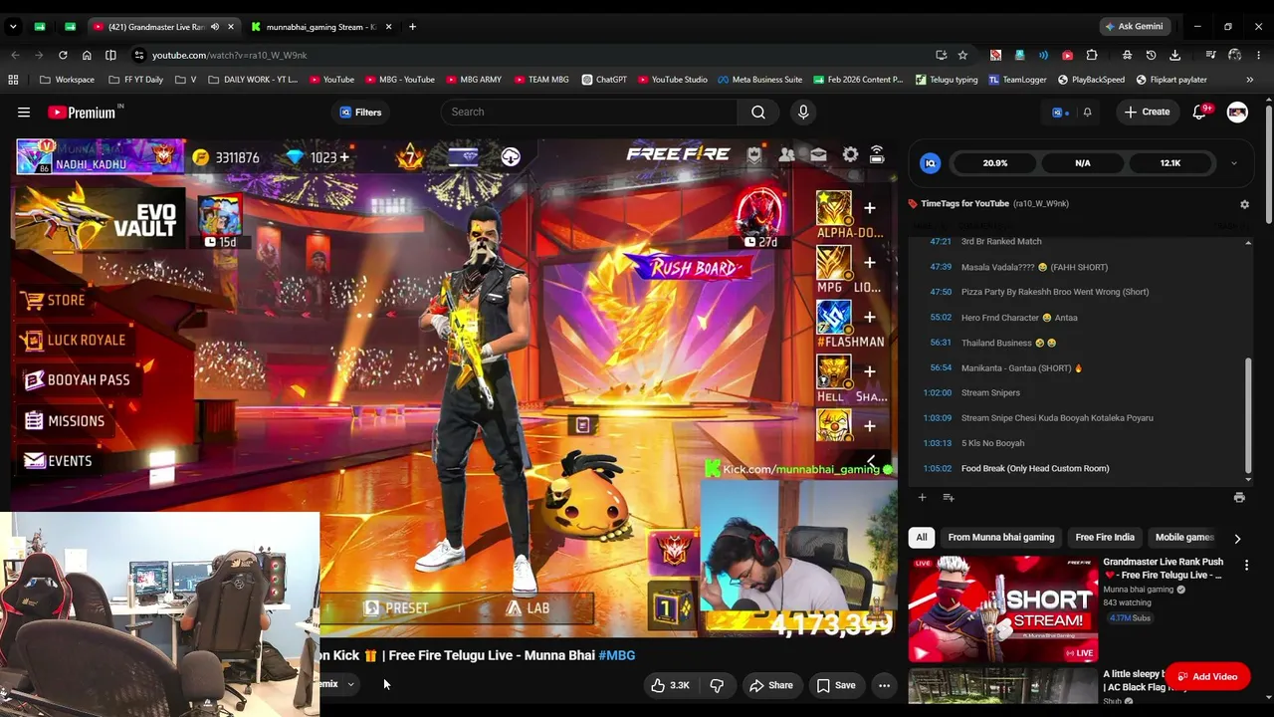Open the YouTube guide hamburger menu
Image resolution: width=1274 pixels, height=717 pixels.
coord(24,113)
